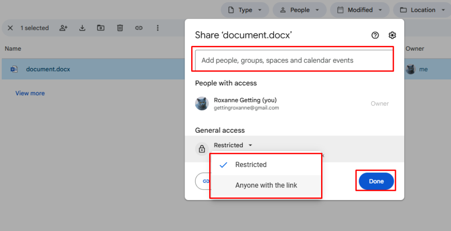Click the Name column header
Viewport: 451px width, 231px height.
(13, 48)
